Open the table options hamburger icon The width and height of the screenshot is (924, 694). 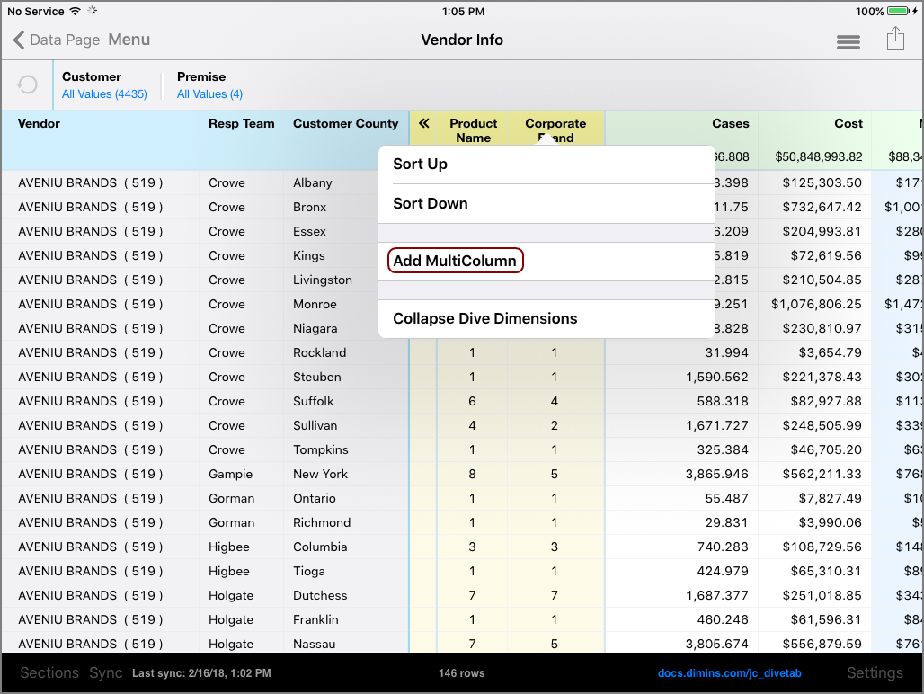848,41
